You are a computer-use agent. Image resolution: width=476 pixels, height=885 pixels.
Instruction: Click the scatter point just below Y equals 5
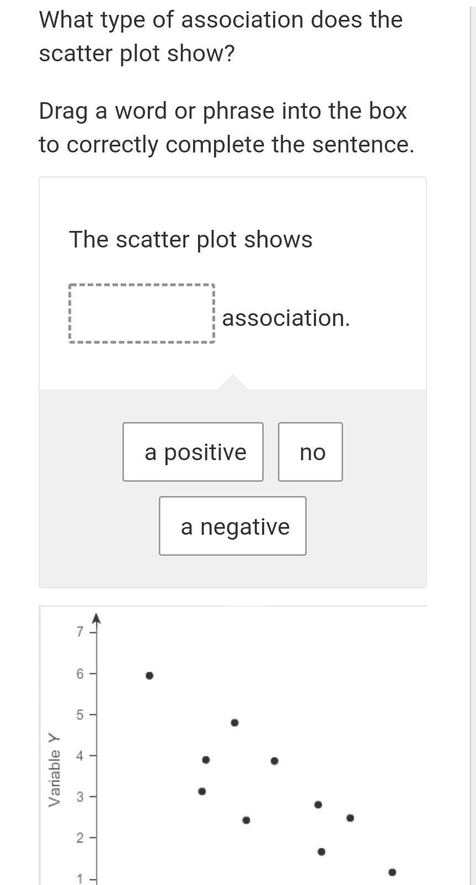[234, 723]
